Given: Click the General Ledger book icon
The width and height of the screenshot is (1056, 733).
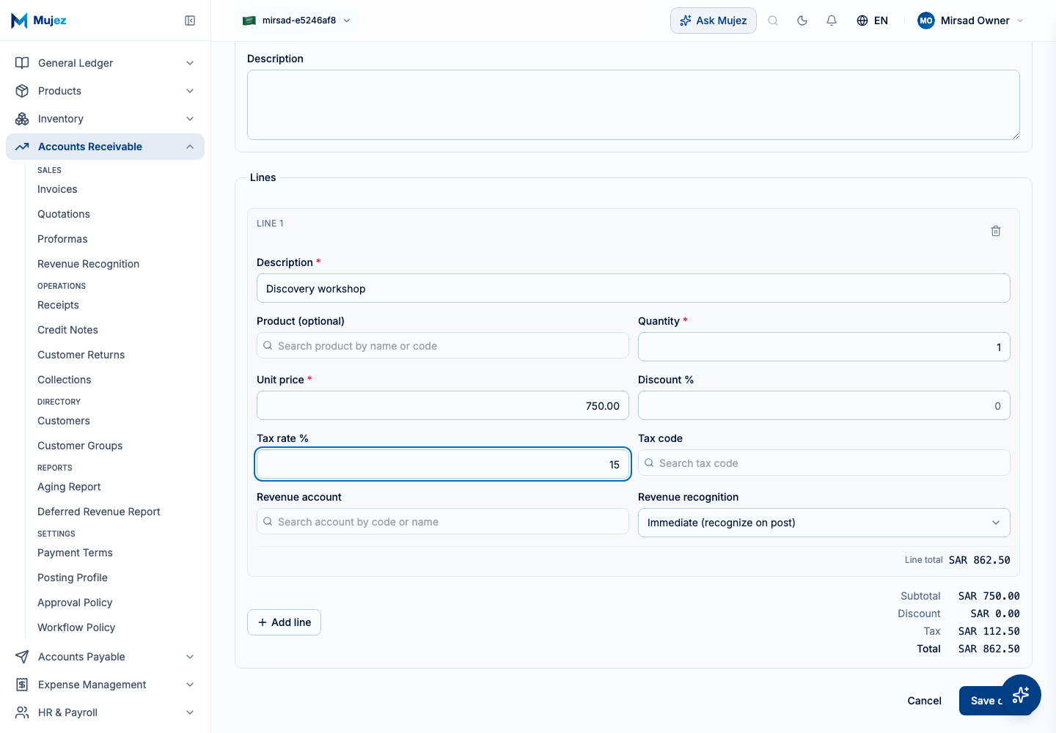Looking at the screenshot, I should tap(22, 63).
